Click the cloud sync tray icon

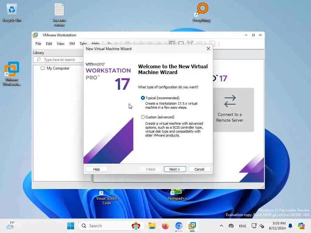pyautogui.click(x=231, y=226)
